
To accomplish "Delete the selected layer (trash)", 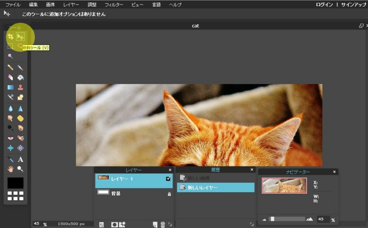I will (x=163, y=224).
